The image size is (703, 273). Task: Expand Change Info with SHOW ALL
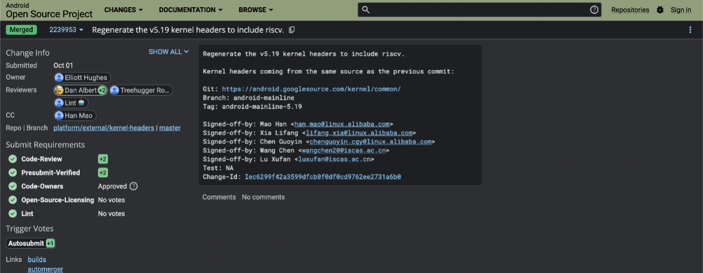click(x=168, y=52)
